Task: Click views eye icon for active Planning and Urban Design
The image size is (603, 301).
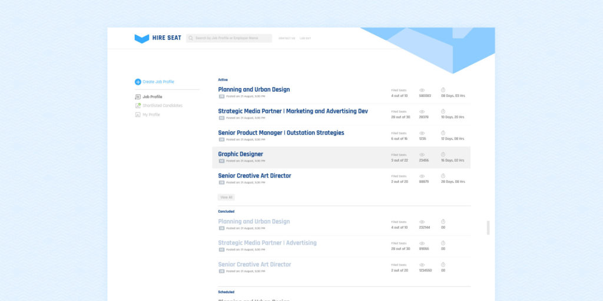Action: 422,90
